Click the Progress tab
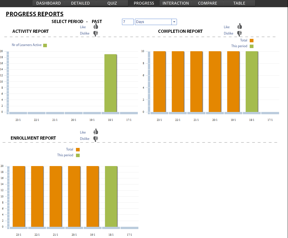 144,3
